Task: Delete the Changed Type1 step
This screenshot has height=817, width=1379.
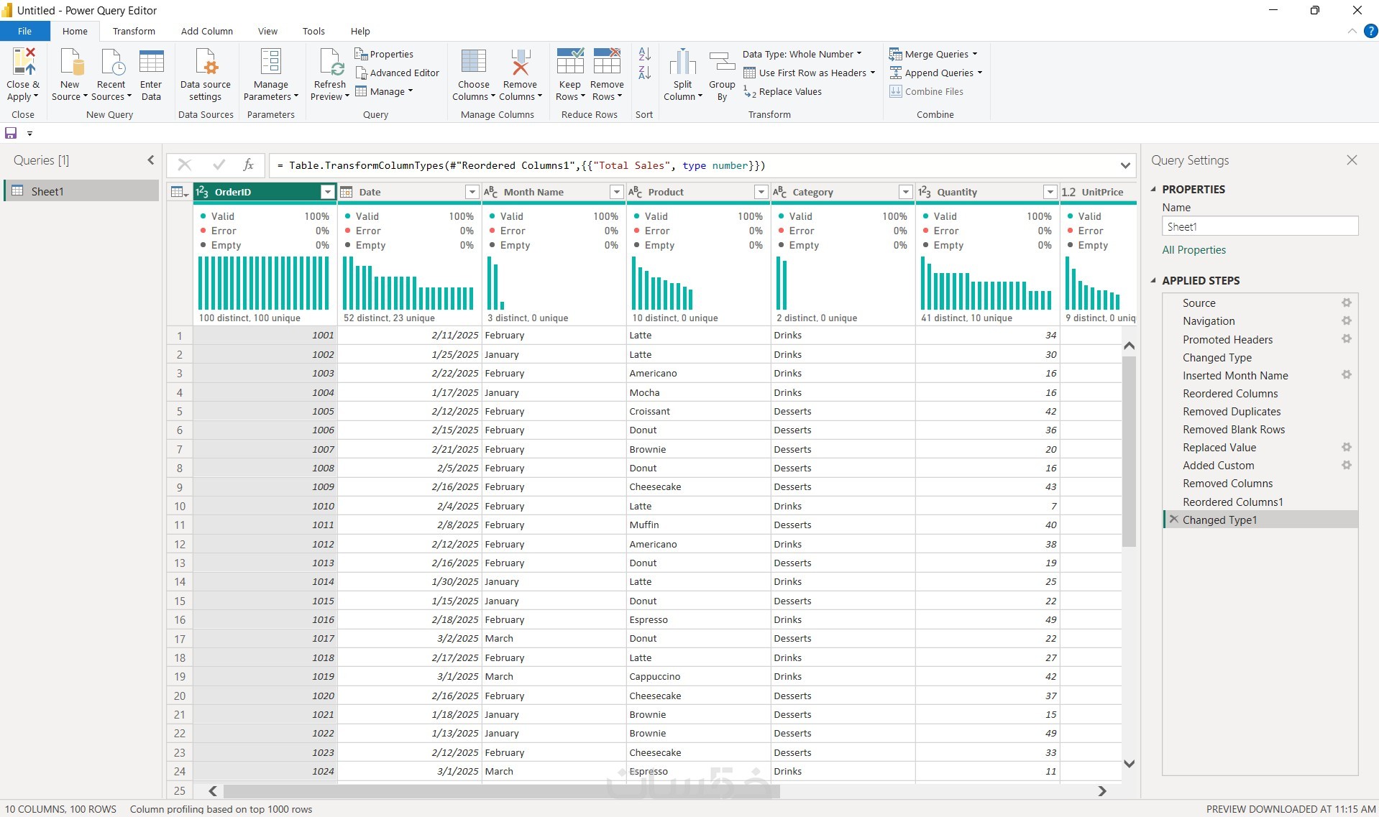Action: pyautogui.click(x=1173, y=520)
